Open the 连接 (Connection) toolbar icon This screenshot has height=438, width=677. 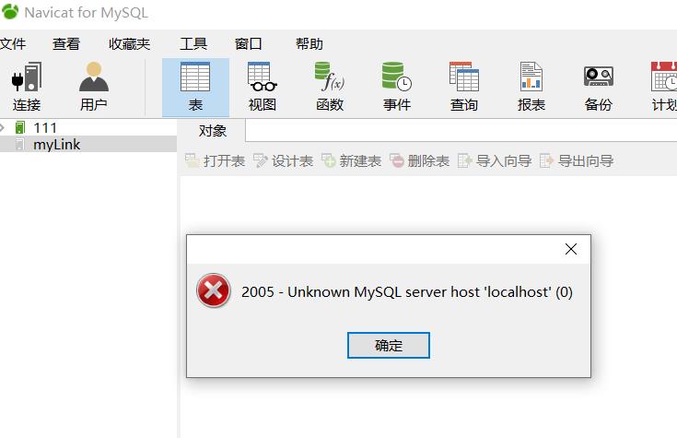[27, 87]
